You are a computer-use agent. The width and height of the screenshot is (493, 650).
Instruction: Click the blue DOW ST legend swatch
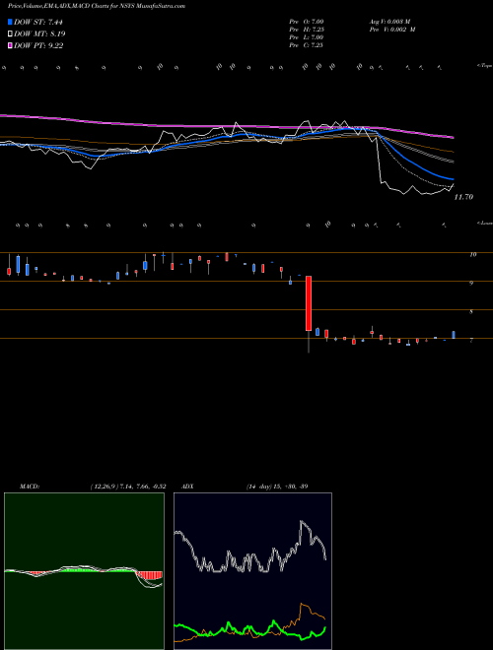(x=11, y=23)
